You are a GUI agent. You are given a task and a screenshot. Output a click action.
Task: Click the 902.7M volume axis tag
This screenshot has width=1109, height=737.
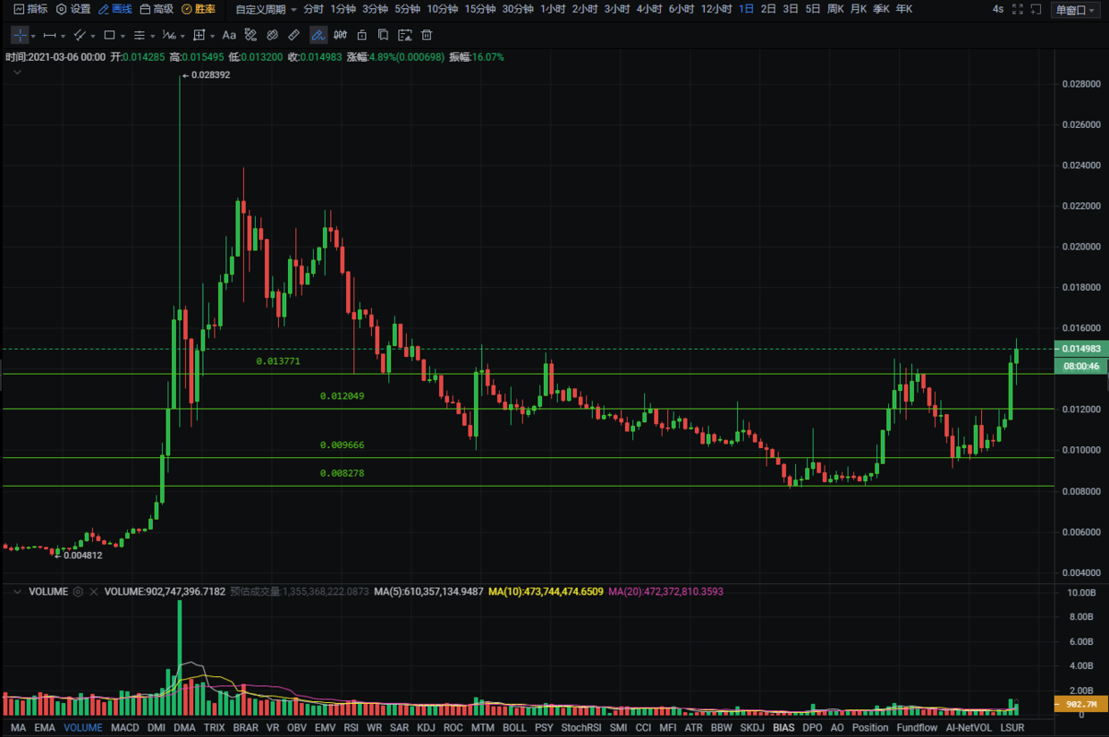[x=1081, y=704]
